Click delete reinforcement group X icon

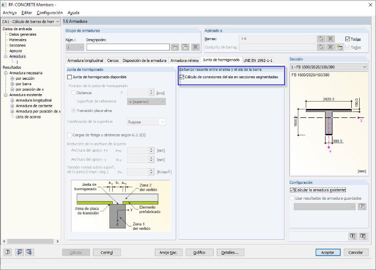click(x=195, y=47)
